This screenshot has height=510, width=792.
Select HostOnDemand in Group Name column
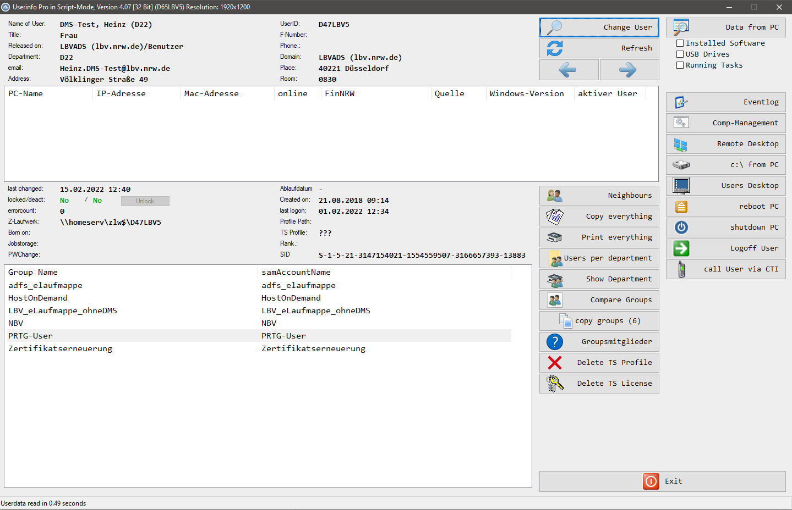[38, 298]
